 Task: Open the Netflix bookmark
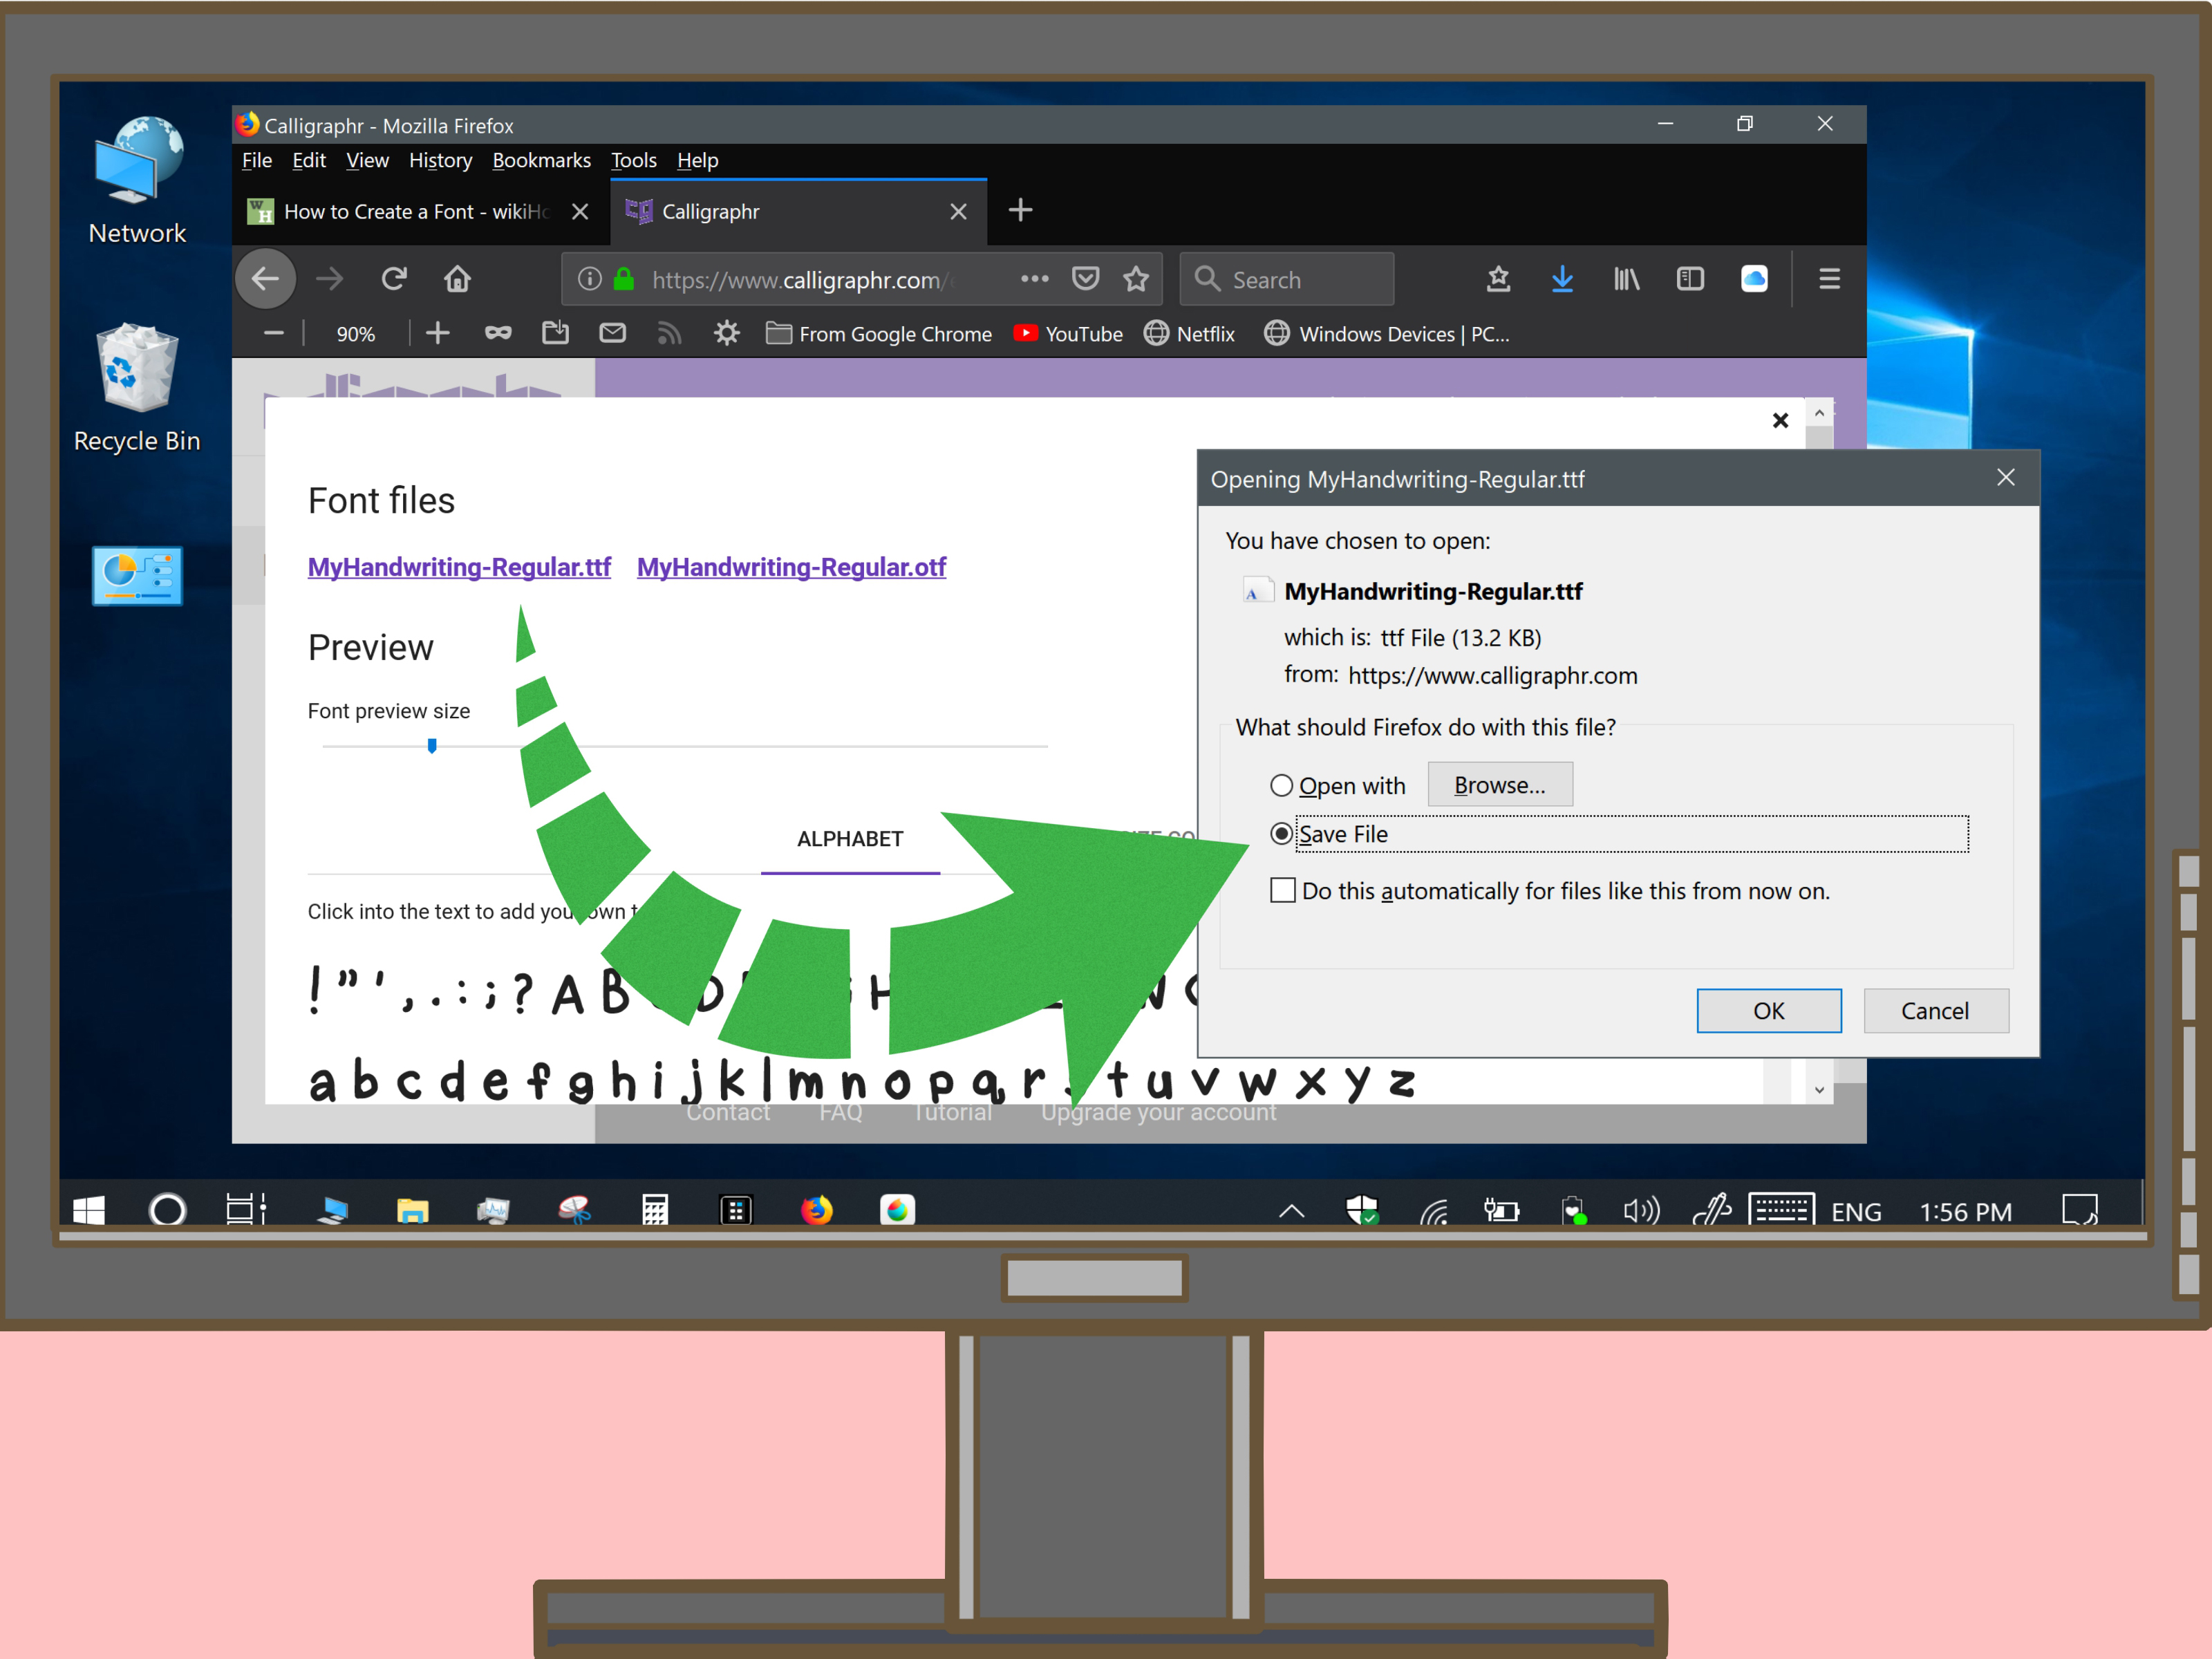1189,334
